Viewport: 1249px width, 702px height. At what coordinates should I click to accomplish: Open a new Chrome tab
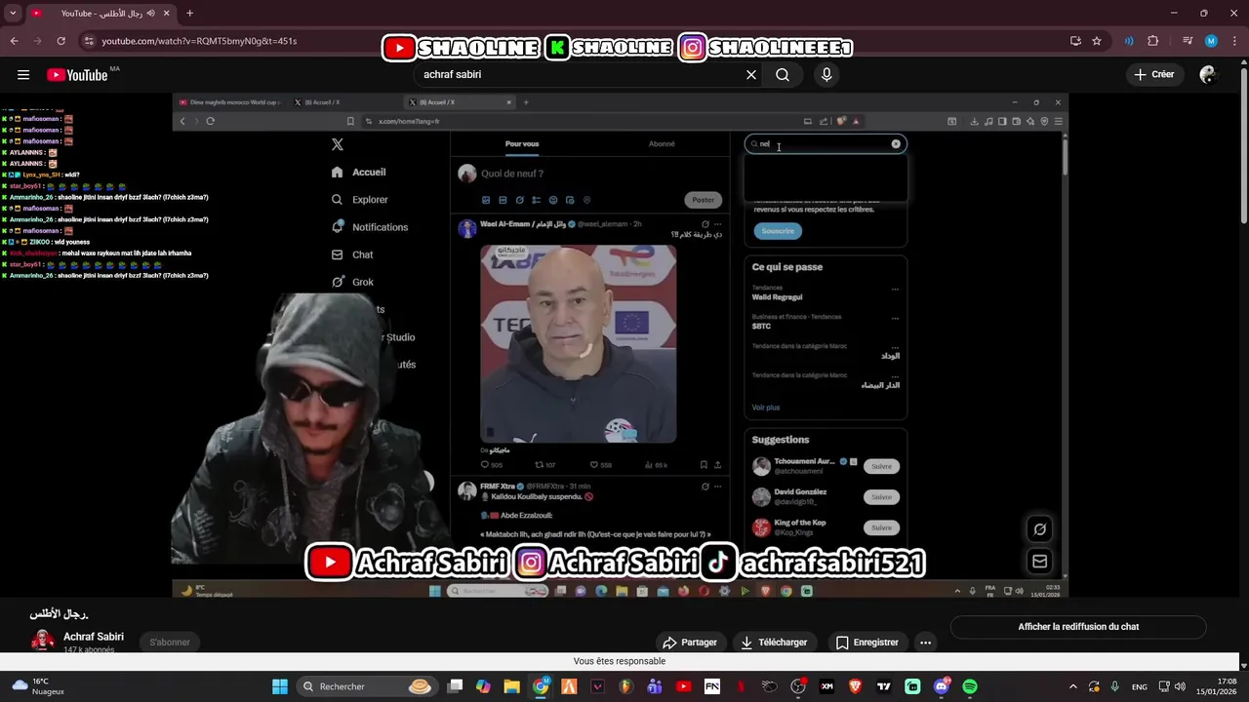tap(189, 14)
